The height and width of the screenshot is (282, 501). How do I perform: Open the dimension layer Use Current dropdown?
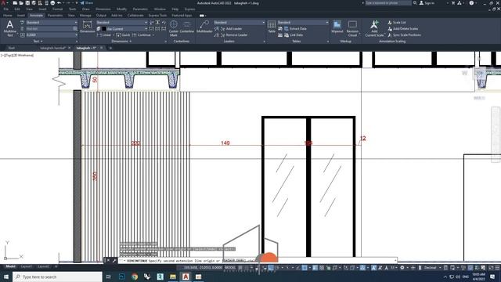click(124, 29)
